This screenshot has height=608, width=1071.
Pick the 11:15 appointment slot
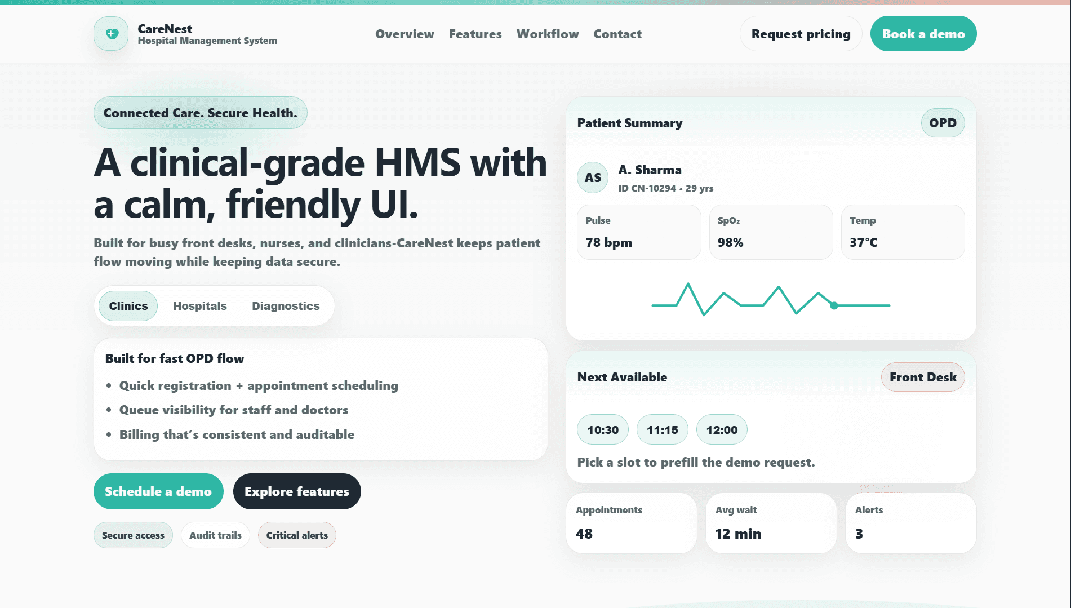pyautogui.click(x=663, y=429)
